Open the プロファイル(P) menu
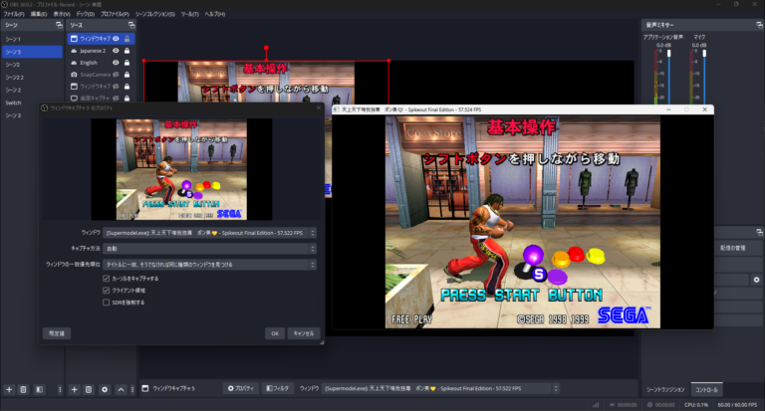The width and height of the screenshot is (765, 411). tap(115, 14)
